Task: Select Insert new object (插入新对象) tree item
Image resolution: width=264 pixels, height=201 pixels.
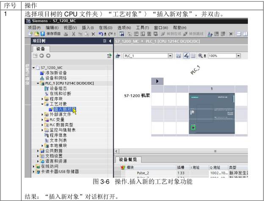Action: click(64, 109)
